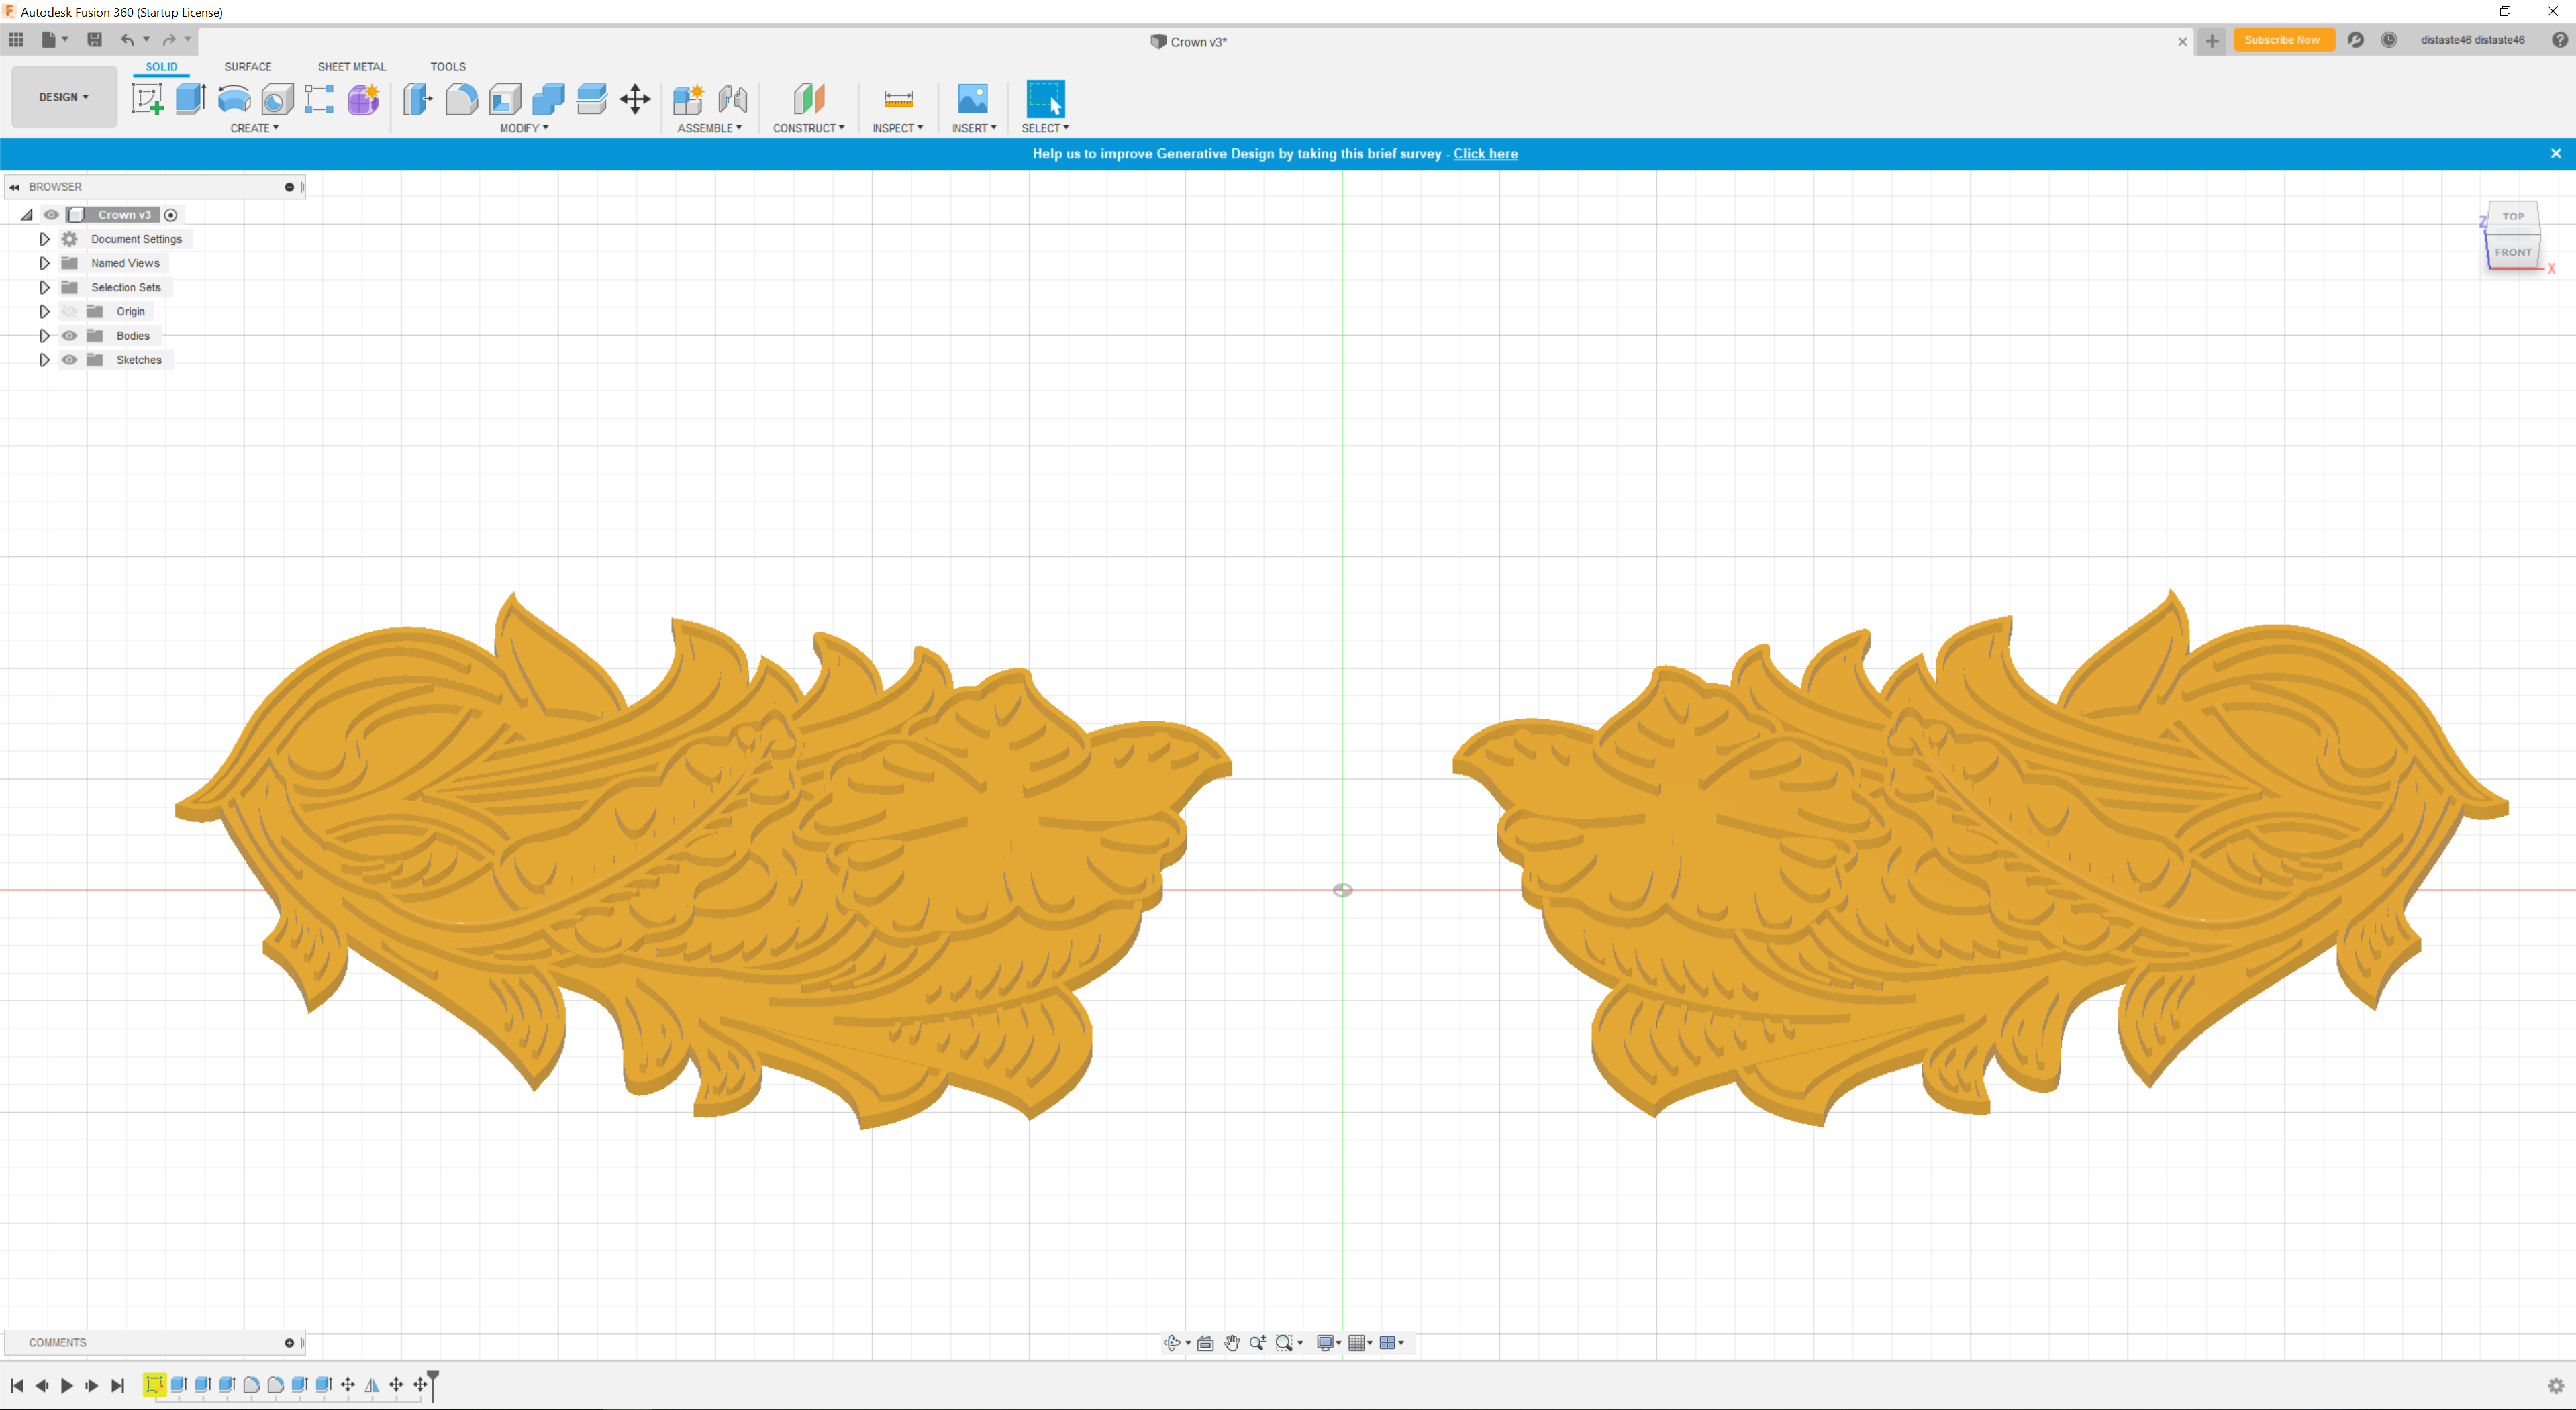This screenshot has height=1410, width=2576.
Task: Switch to the SHEET METAL tab
Action: 352,67
